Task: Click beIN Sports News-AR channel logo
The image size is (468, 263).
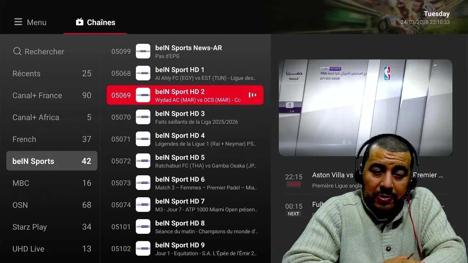Action: pyautogui.click(x=143, y=51)
